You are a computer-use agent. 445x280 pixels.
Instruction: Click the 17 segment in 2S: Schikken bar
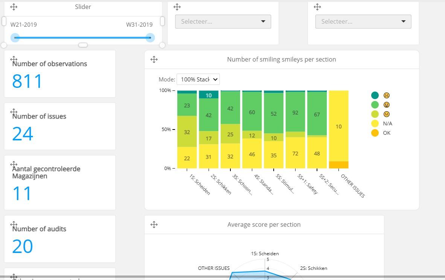tap(209, 138)
